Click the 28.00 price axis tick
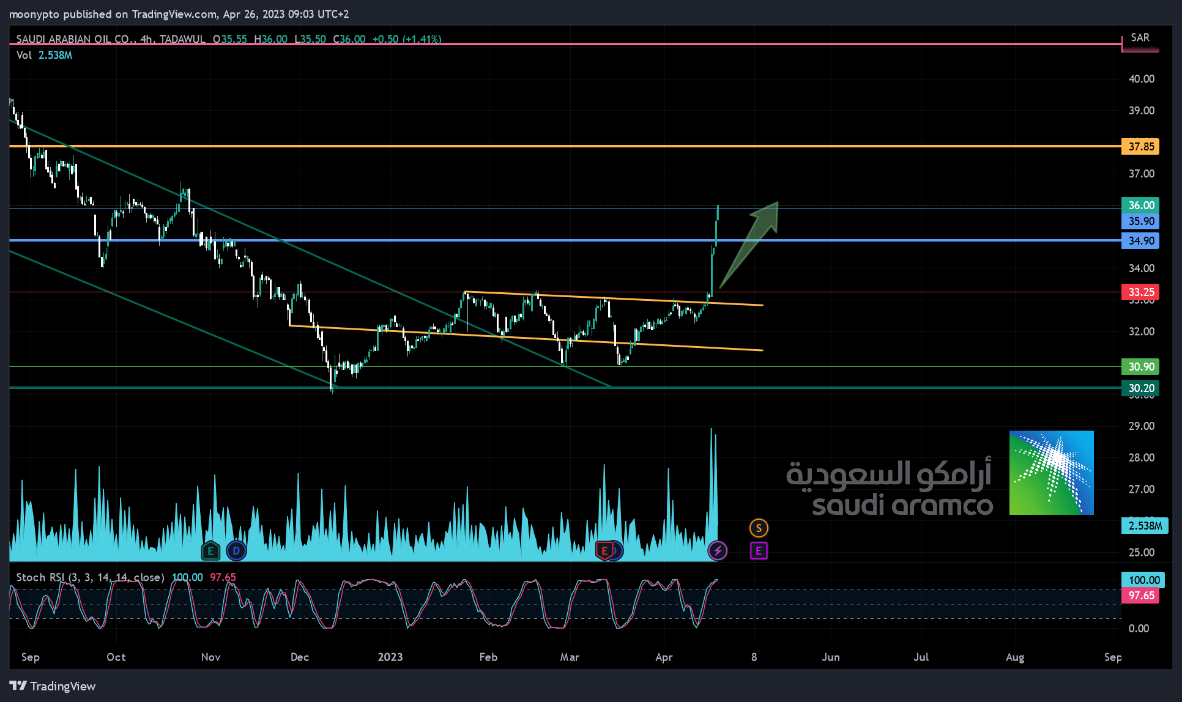 1141,457
